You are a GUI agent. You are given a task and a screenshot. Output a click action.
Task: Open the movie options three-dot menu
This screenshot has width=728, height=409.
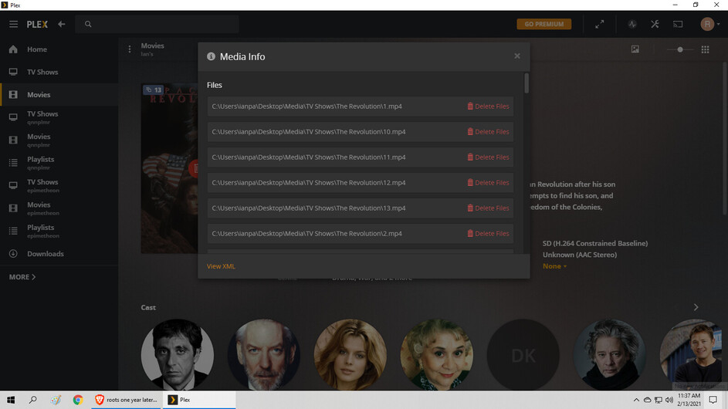[130, 49]
